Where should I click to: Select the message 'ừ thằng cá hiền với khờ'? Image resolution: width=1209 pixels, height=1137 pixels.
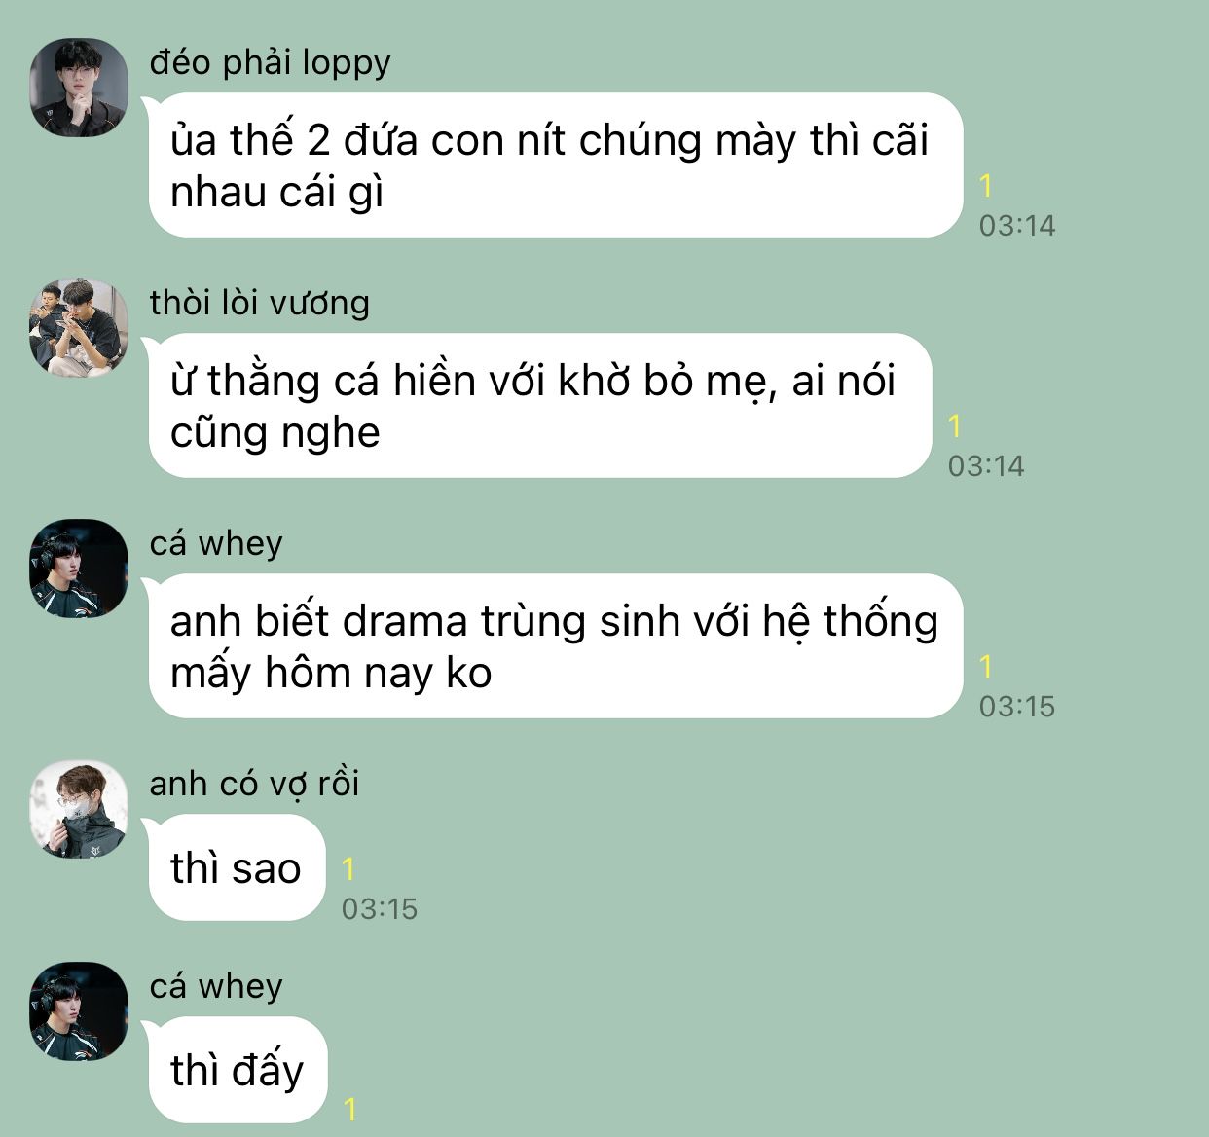[x=539, y=406]
